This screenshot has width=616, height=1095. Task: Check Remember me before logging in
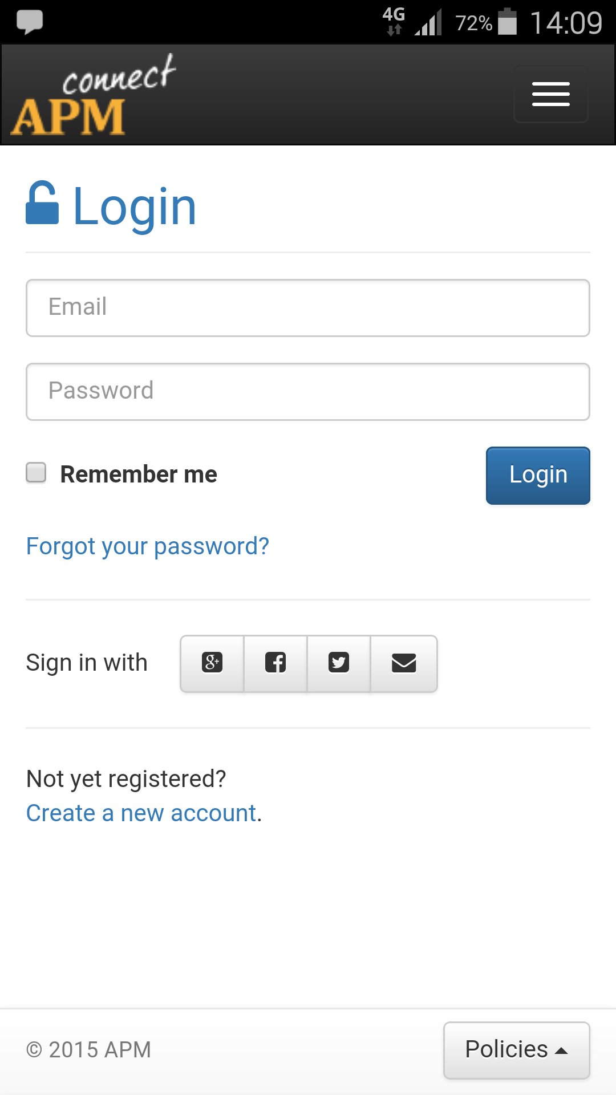tap(36, 472)
